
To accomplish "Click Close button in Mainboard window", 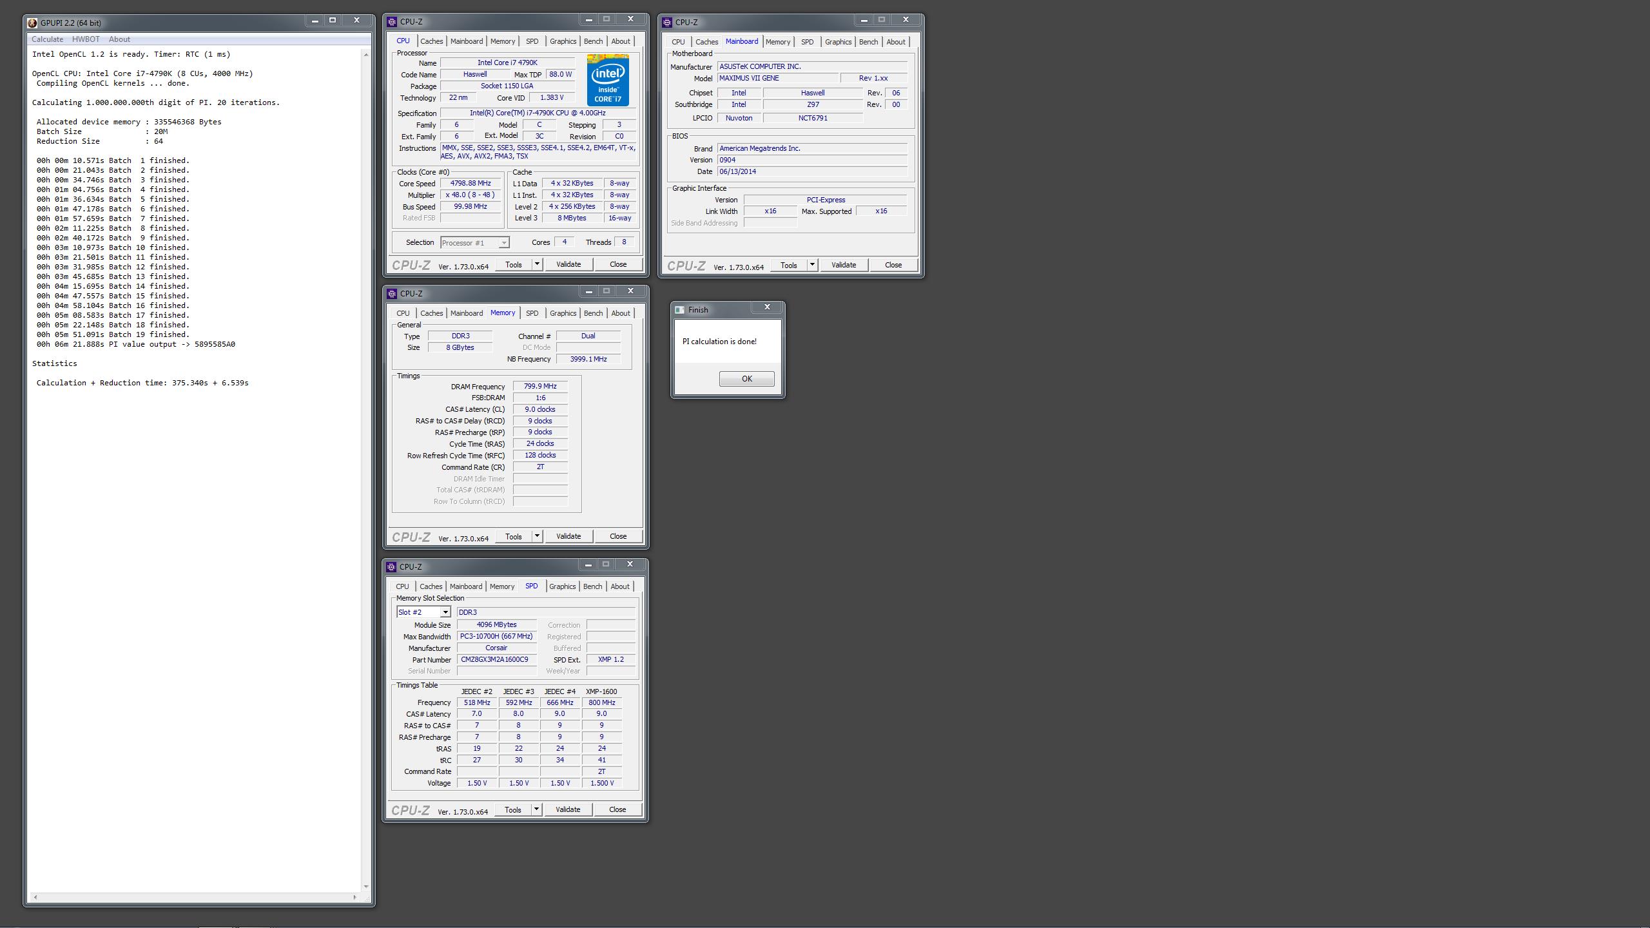I will pos(893,265).
